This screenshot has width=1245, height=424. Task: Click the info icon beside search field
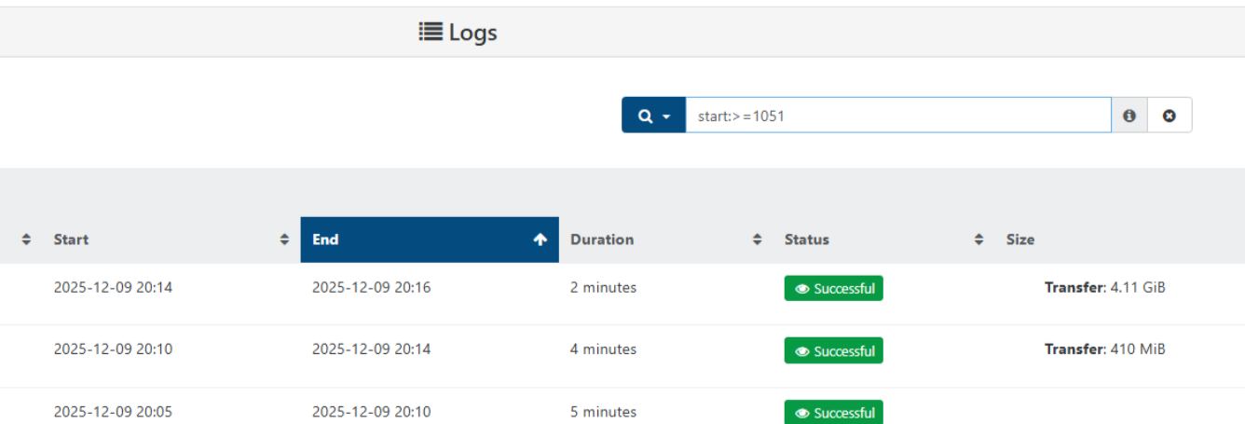pyautogui.click(x=1129, y=116)
